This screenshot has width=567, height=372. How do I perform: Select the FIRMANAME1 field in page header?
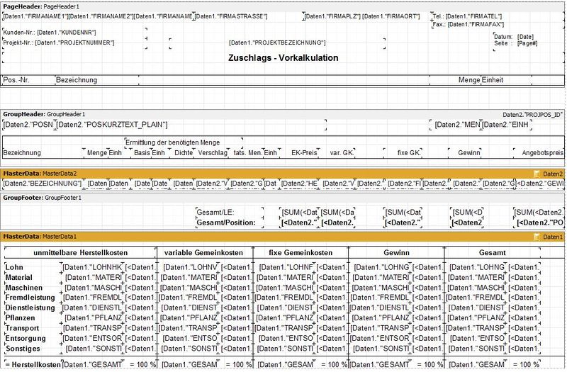point(35,16)
